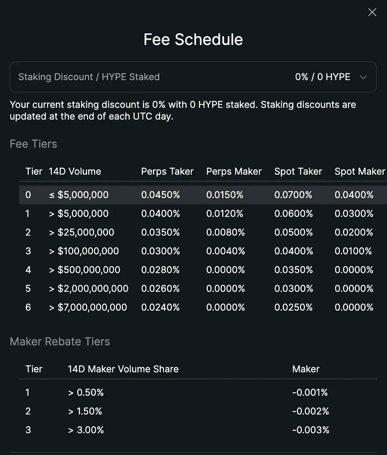Click the Spot Maker column header
Viewport: 387px width, 455px height.
point(360,171)
